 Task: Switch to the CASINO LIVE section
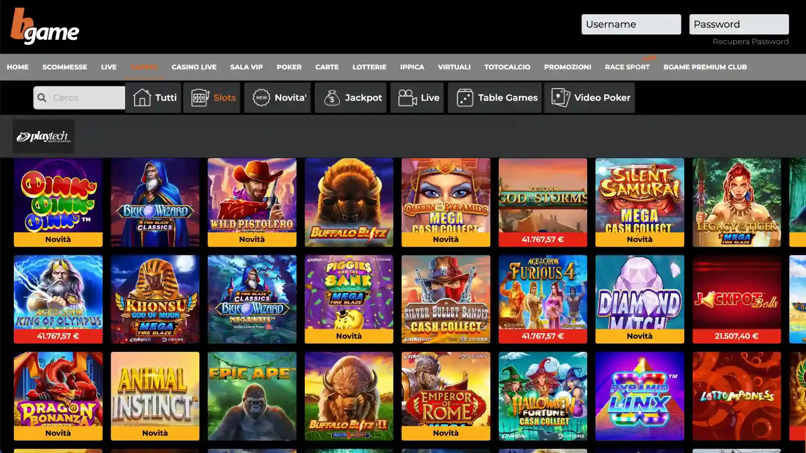194,67
